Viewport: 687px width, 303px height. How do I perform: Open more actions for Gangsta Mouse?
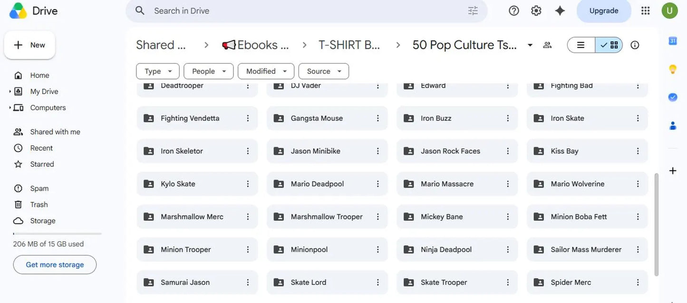coord(378,118)
